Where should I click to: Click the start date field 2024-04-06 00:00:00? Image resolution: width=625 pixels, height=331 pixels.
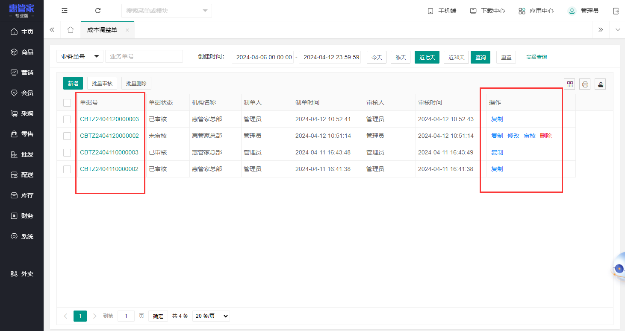263,57
